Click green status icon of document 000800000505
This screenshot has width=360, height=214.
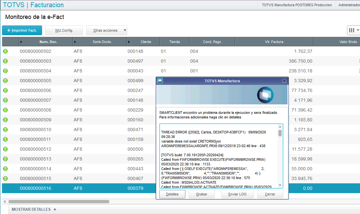coord(5,81)
